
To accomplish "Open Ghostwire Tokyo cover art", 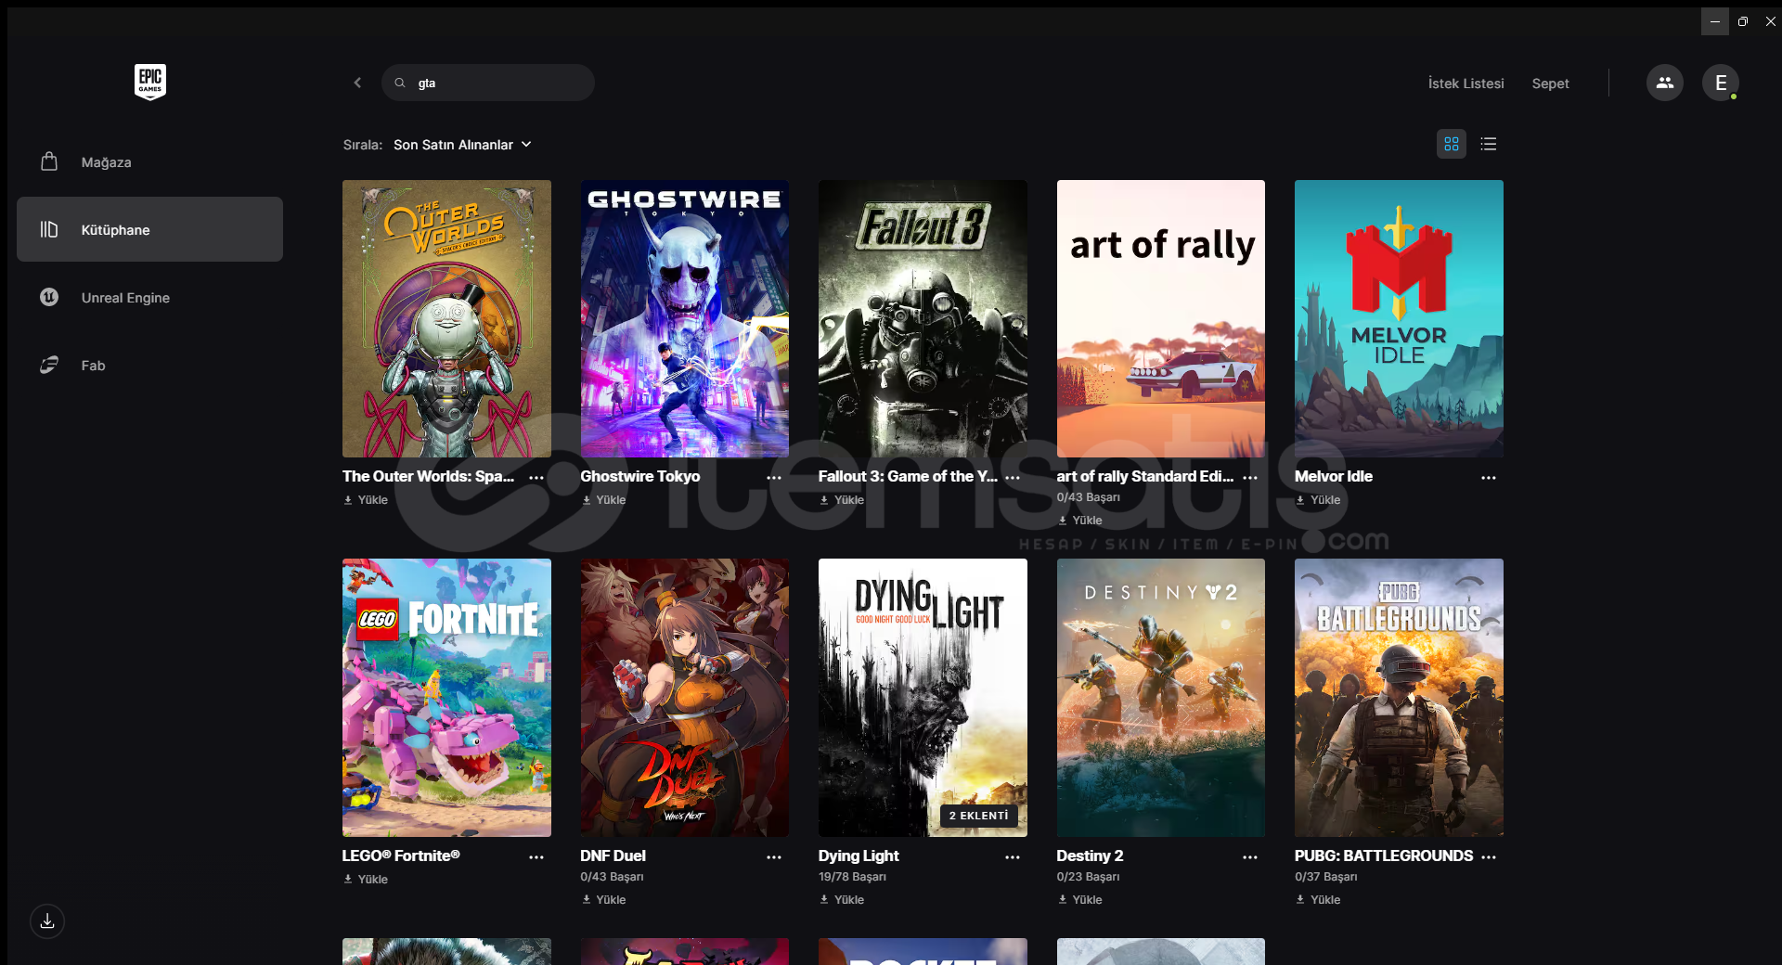I will [x=685, y=318].
